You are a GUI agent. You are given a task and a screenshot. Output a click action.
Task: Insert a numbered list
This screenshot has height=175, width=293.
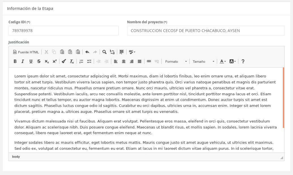(81, 61)
